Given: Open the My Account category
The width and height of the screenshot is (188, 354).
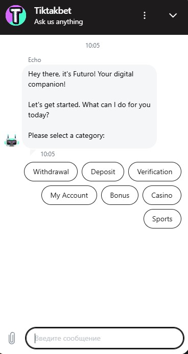Looking at the screenshot, I should [69, 195].
